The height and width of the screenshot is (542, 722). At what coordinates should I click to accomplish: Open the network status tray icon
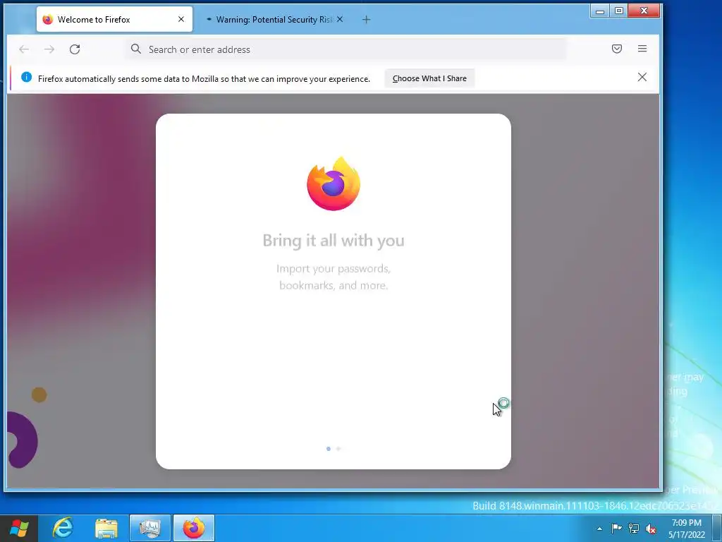pyautogui.click(x=634, y=529)
